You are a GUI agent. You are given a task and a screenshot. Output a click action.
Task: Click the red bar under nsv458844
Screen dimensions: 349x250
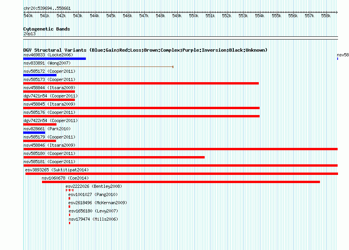click(x=49, y=92)
